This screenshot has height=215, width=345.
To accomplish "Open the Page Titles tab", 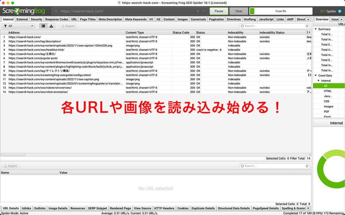I will [x=88, y=19].
